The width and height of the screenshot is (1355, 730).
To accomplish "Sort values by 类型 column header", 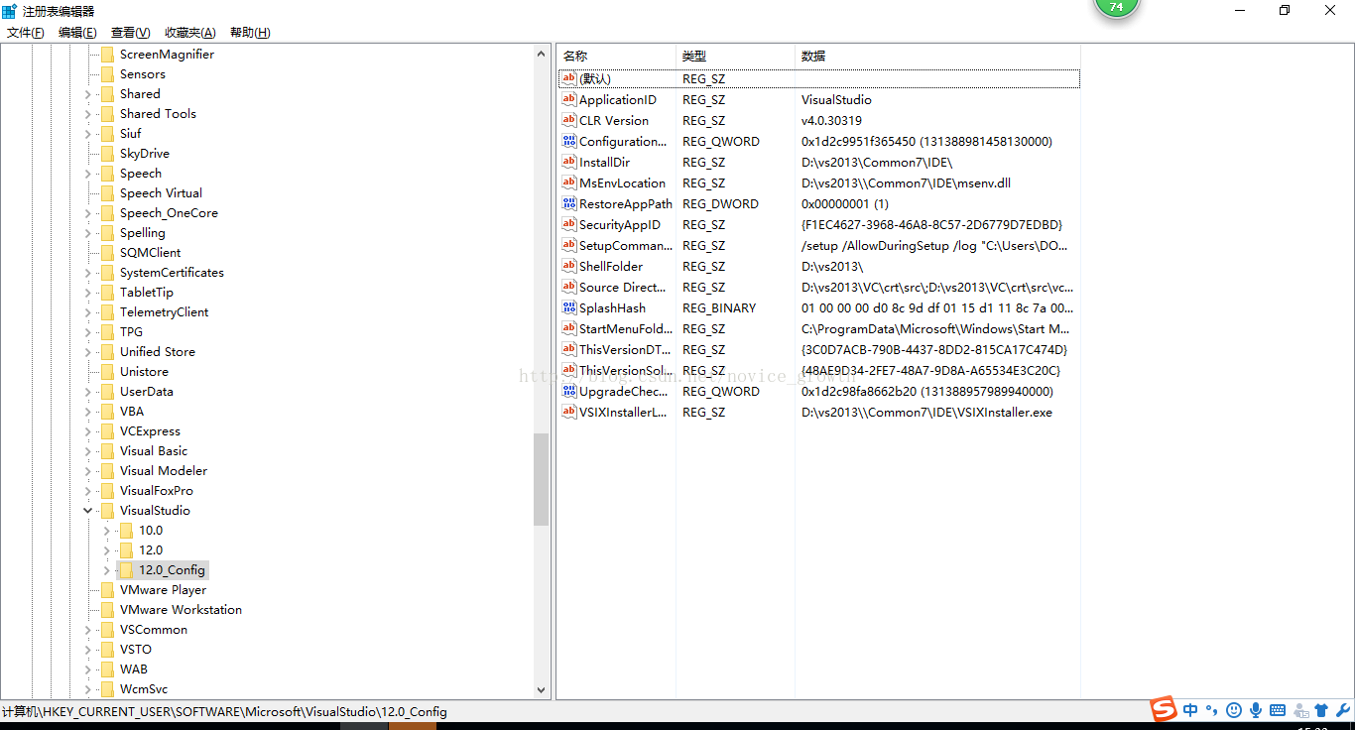I will (735, 56).
